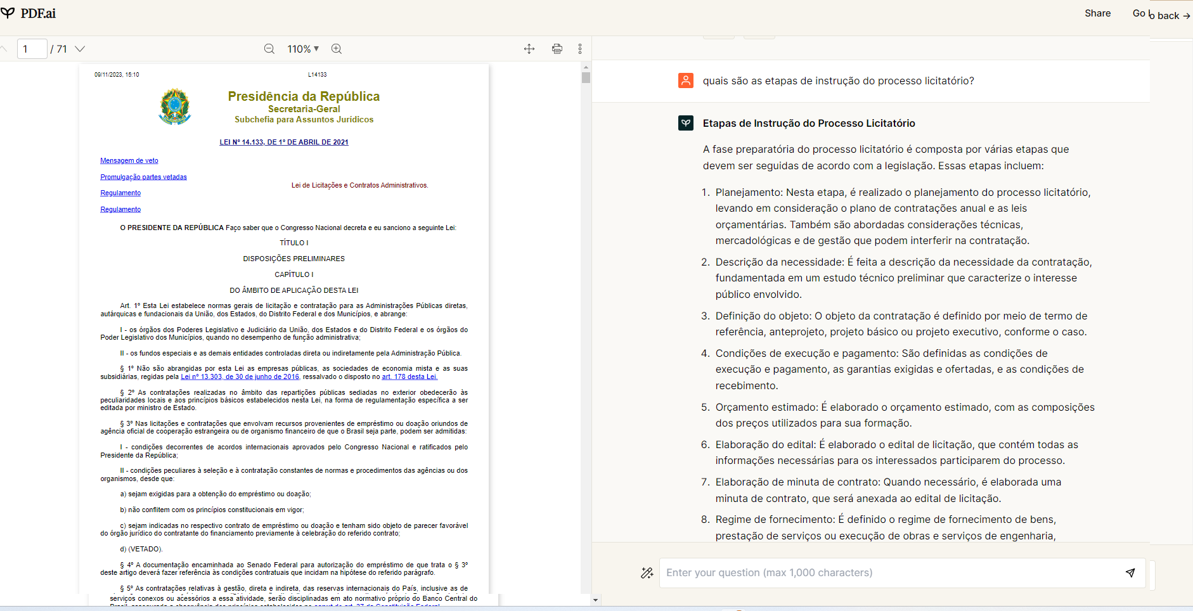Print the document using the printer icon

tap(557, 48)
